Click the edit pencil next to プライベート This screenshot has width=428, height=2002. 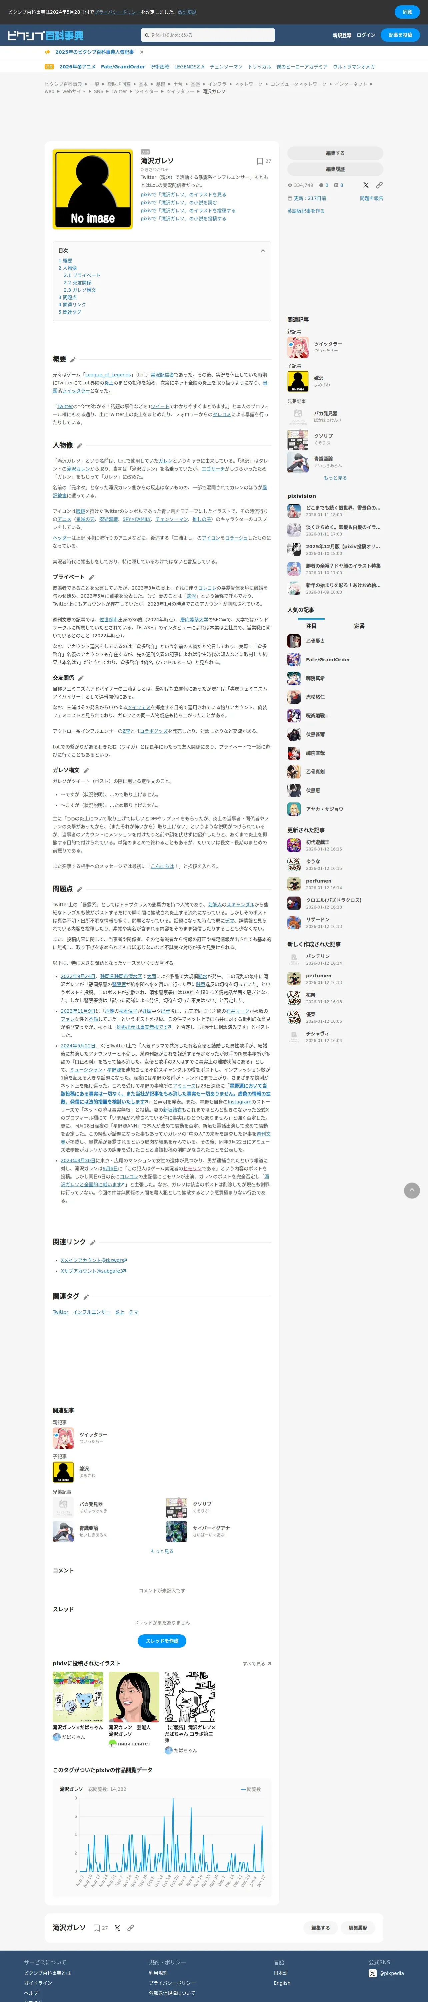(91, 578)
